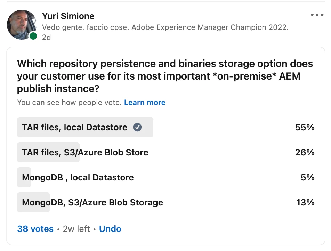This screenshot has height=251, width=331.
Task: Click the "2w left" remaining time text
Action: (x=76, y=229)
